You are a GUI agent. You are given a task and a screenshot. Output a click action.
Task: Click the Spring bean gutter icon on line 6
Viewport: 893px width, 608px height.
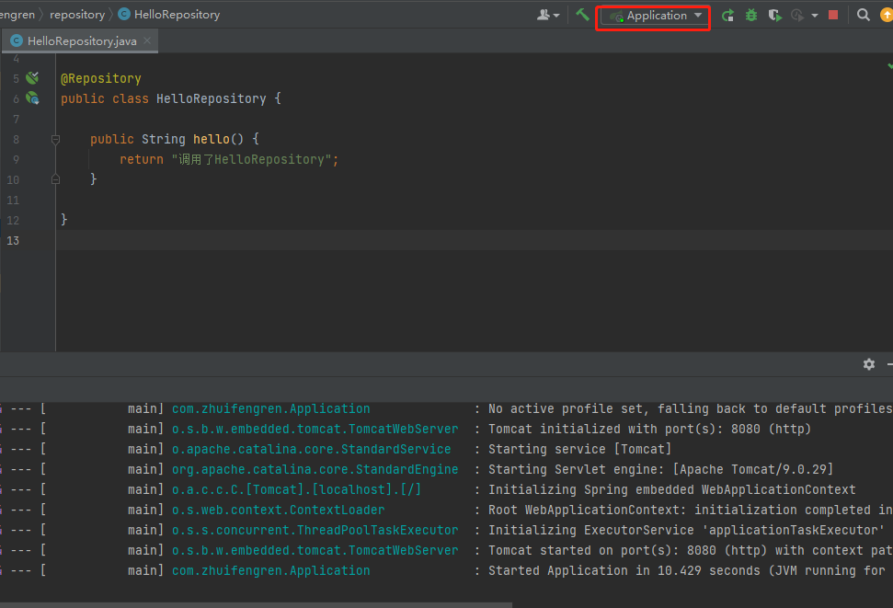tap(32, 98)
